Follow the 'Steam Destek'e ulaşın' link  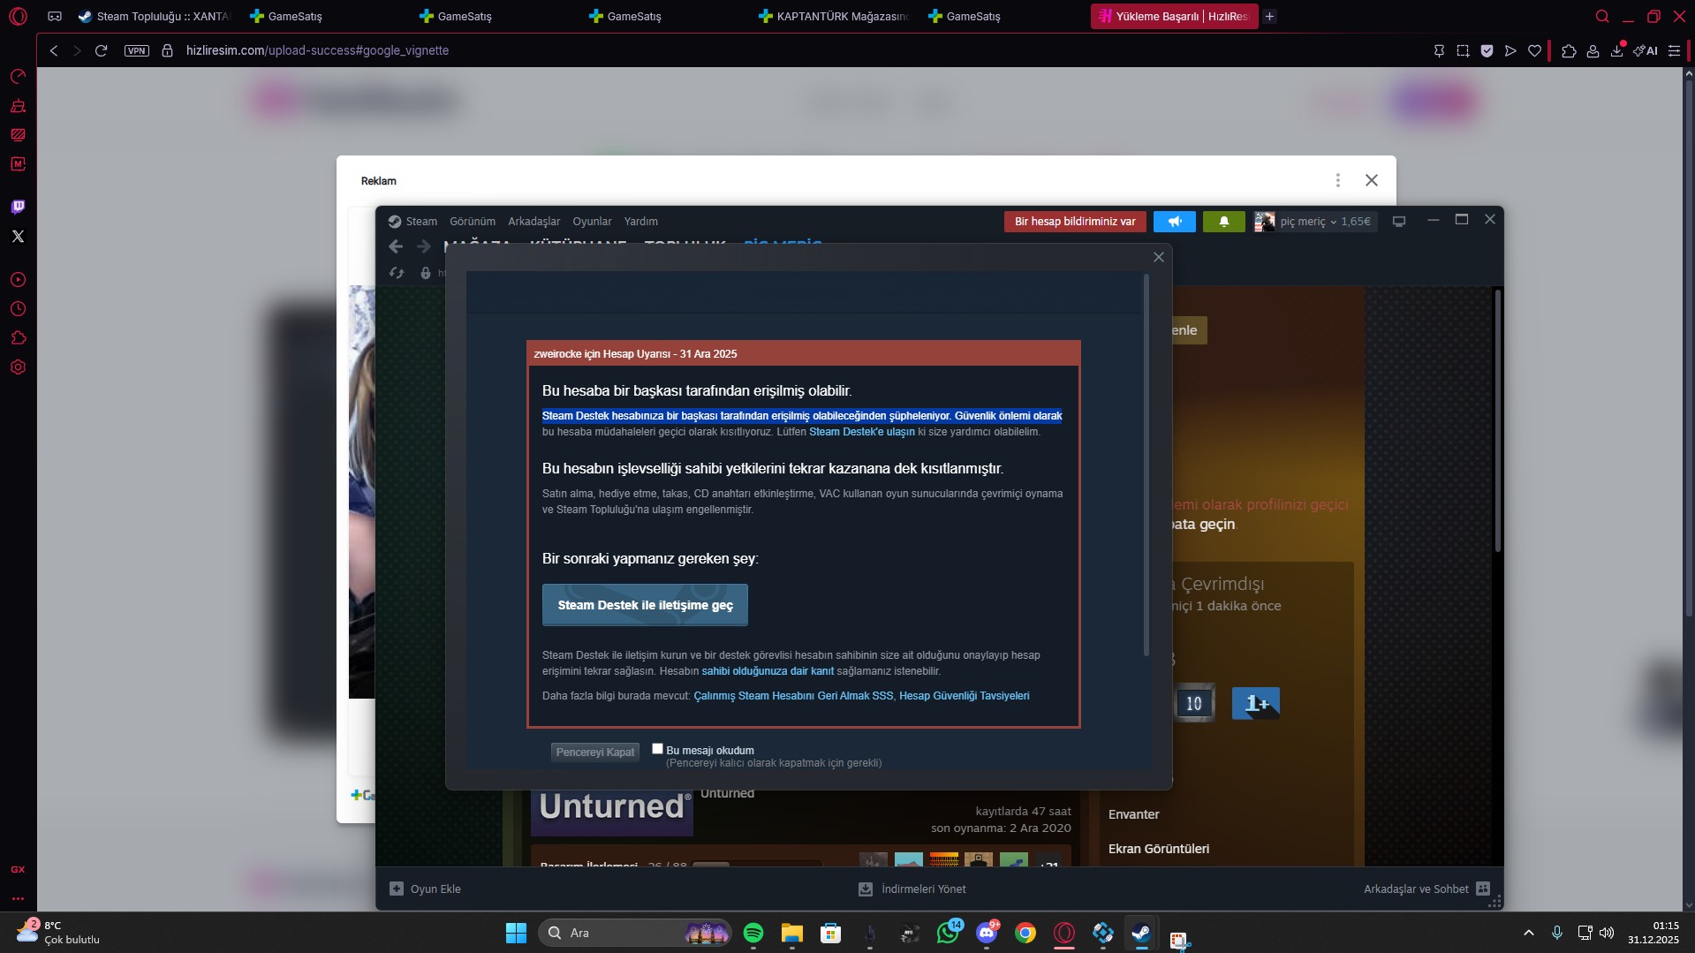[x=862, y=432]
